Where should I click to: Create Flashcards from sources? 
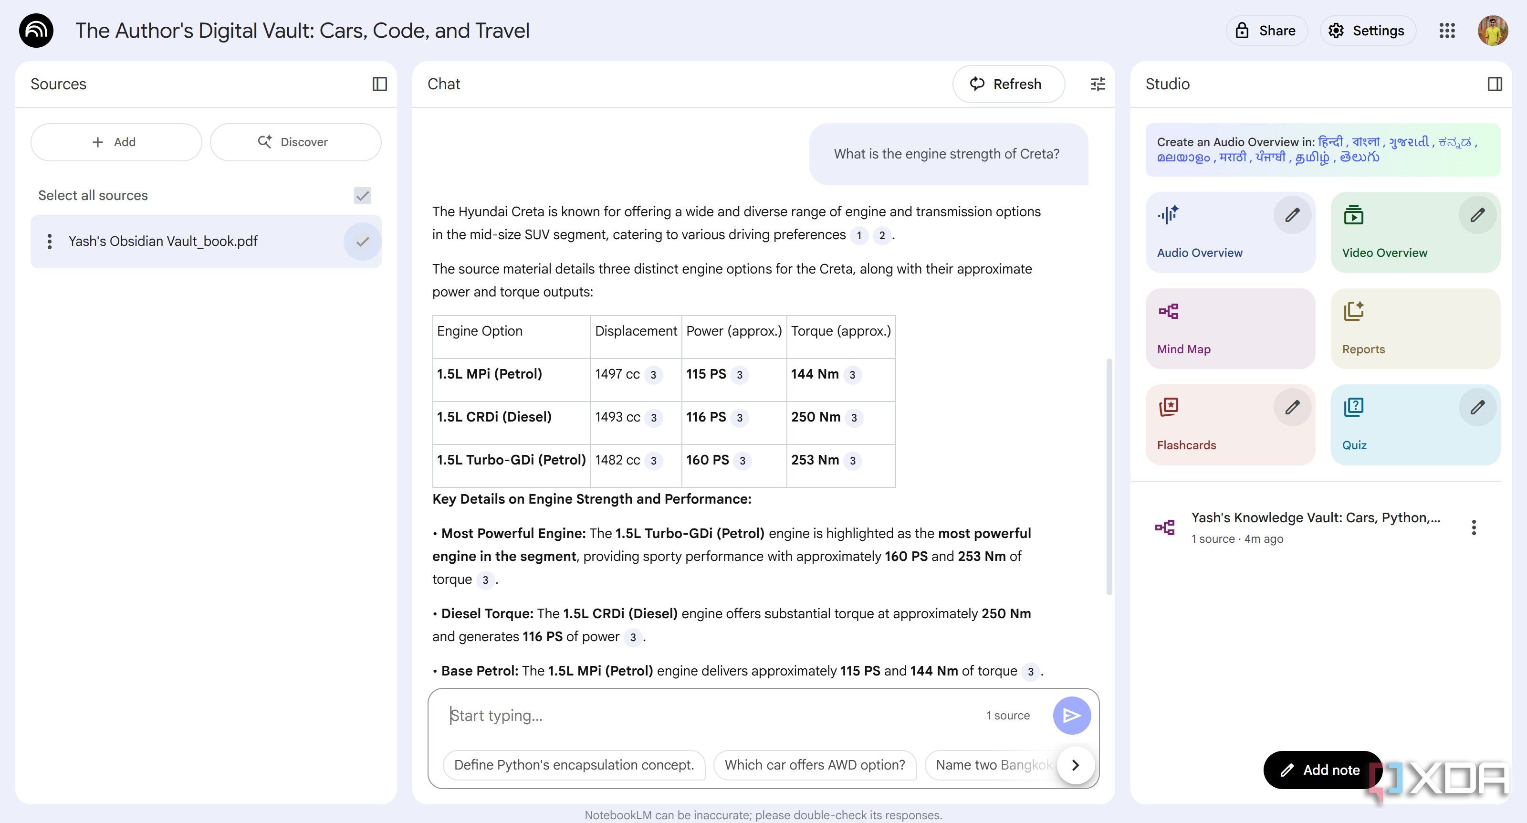click(1230, 424)
